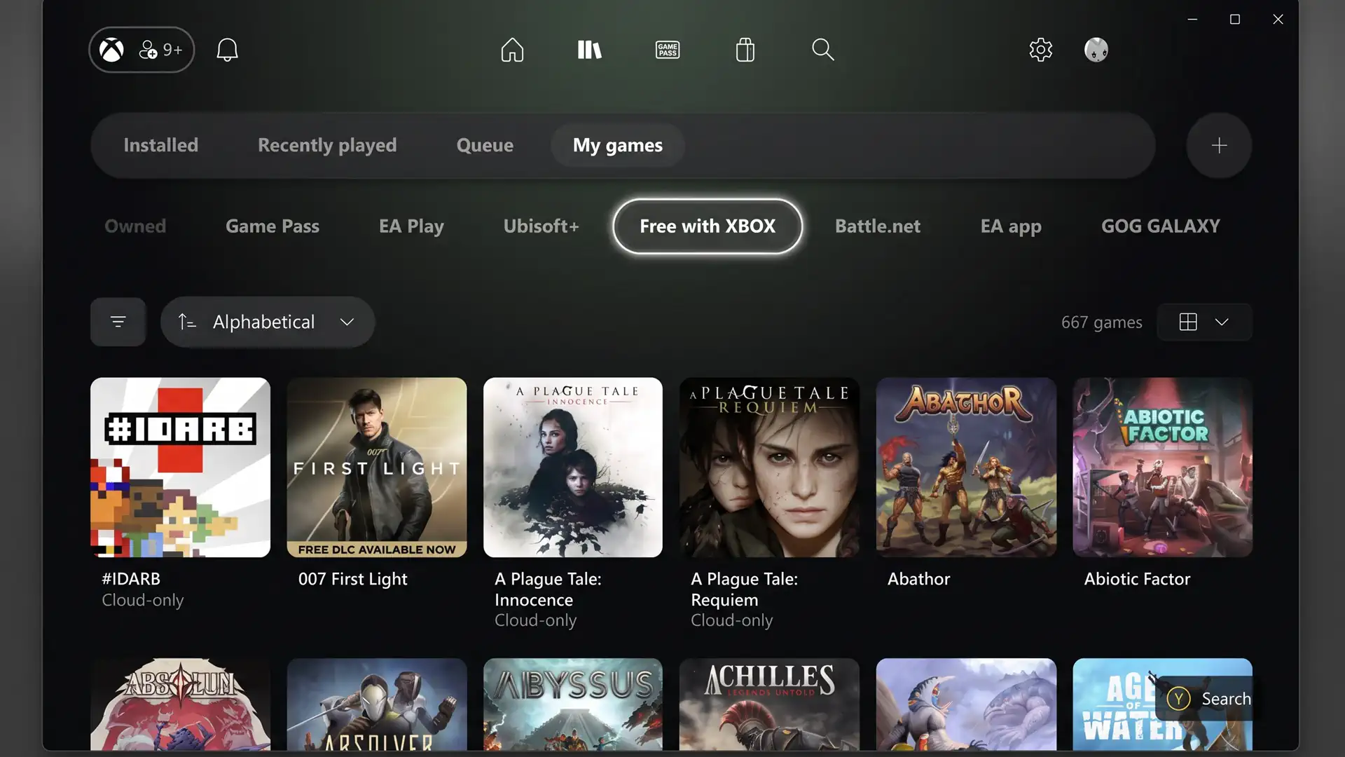1345x757 pixels.
Task: Filter by GOG GALAXY
Action: tap(1160, 226)
